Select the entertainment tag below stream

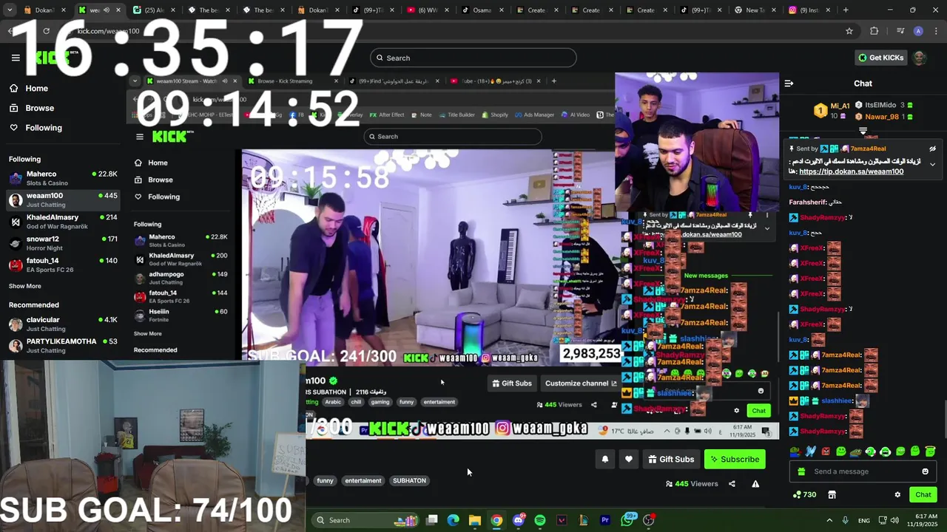click(x=363, y=480)
